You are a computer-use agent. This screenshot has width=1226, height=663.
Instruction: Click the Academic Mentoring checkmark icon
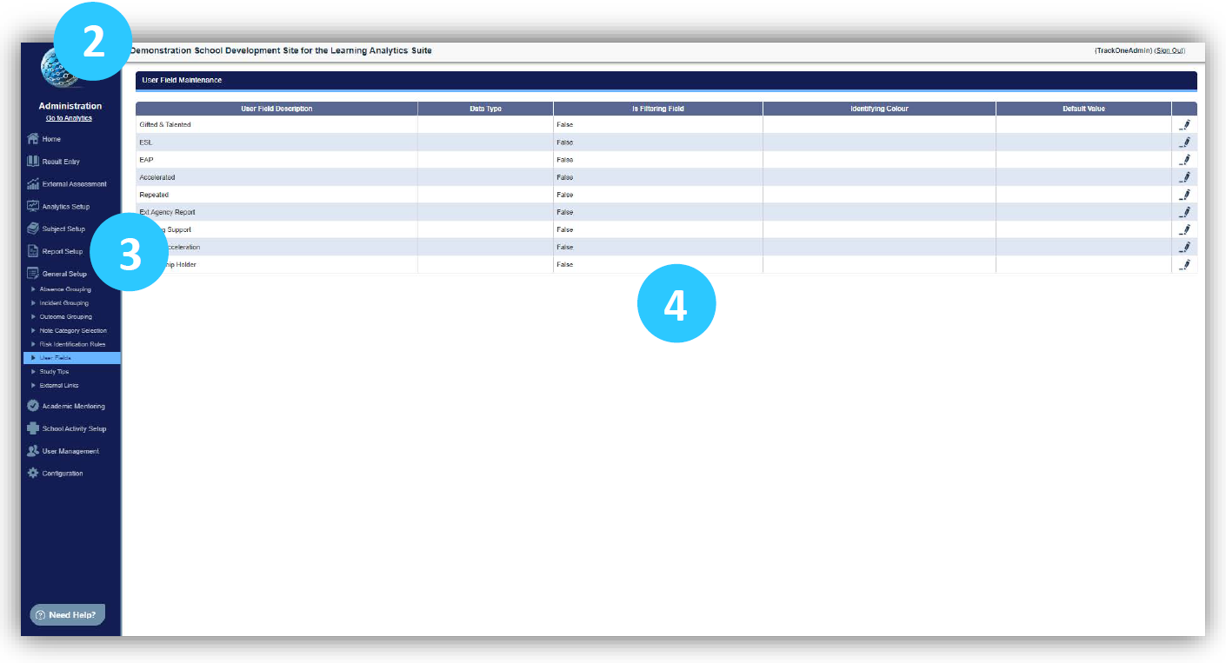point(33,406)
